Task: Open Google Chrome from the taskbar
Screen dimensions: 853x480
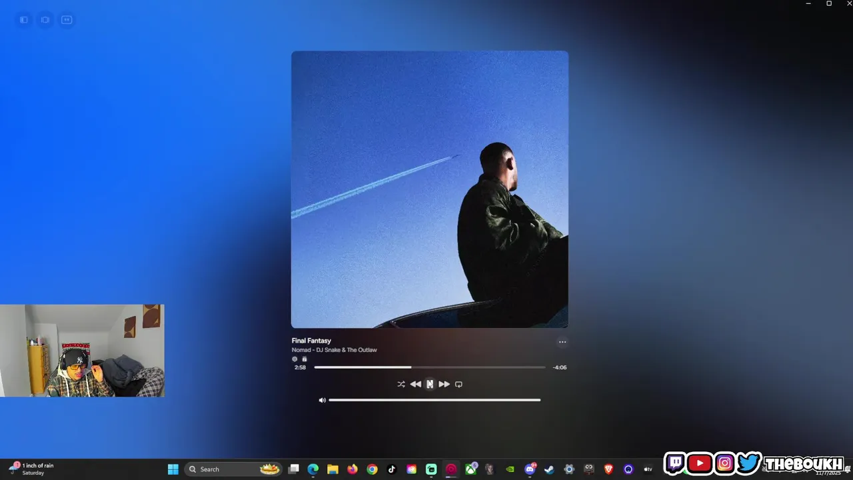Action: click(x=372, y=469)
